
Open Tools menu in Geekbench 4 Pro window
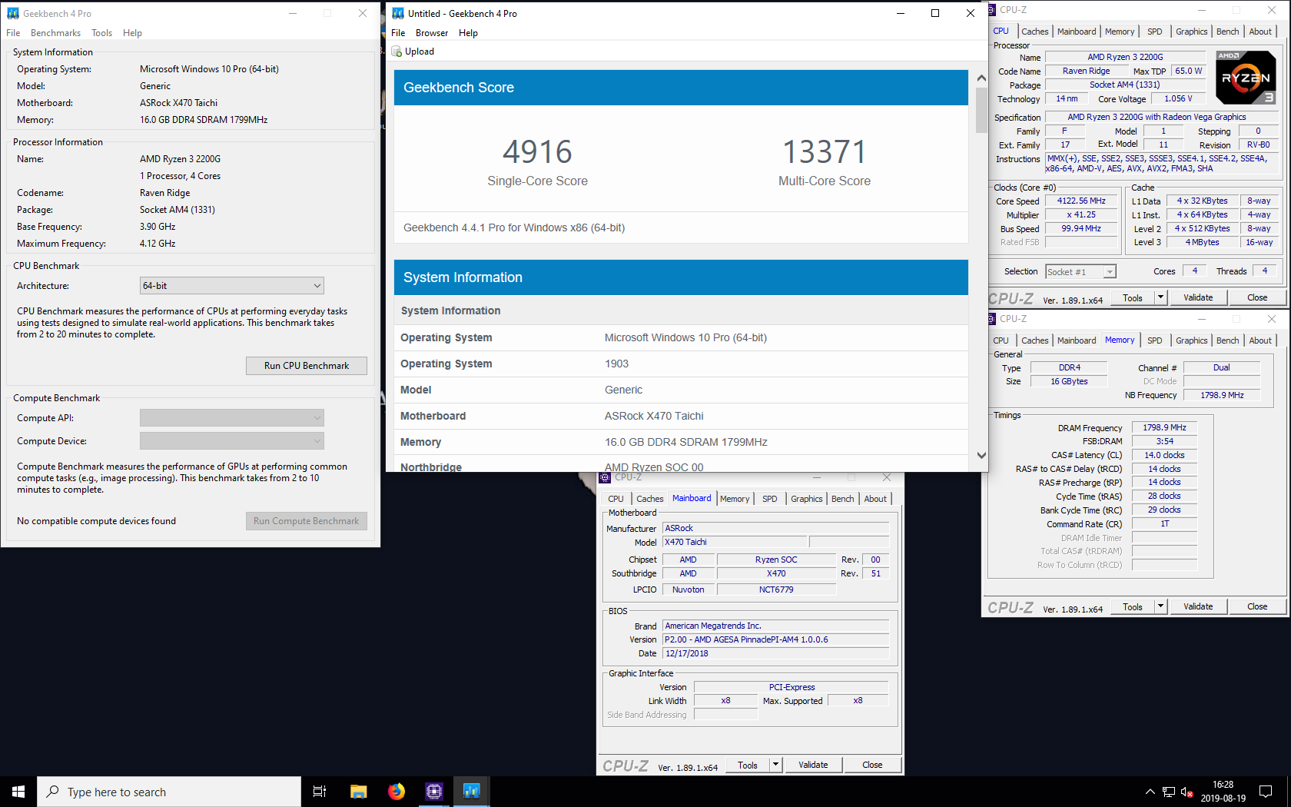101,33
